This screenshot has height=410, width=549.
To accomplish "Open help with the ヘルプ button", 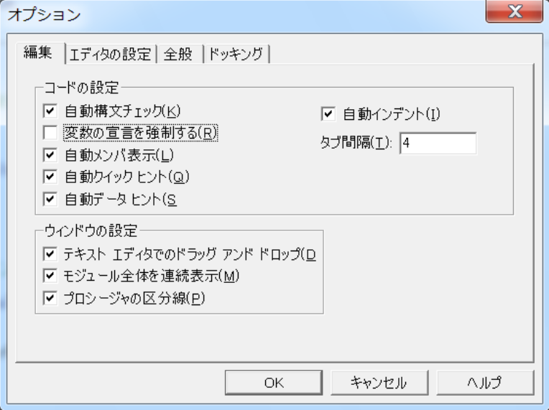I will 485,382.
